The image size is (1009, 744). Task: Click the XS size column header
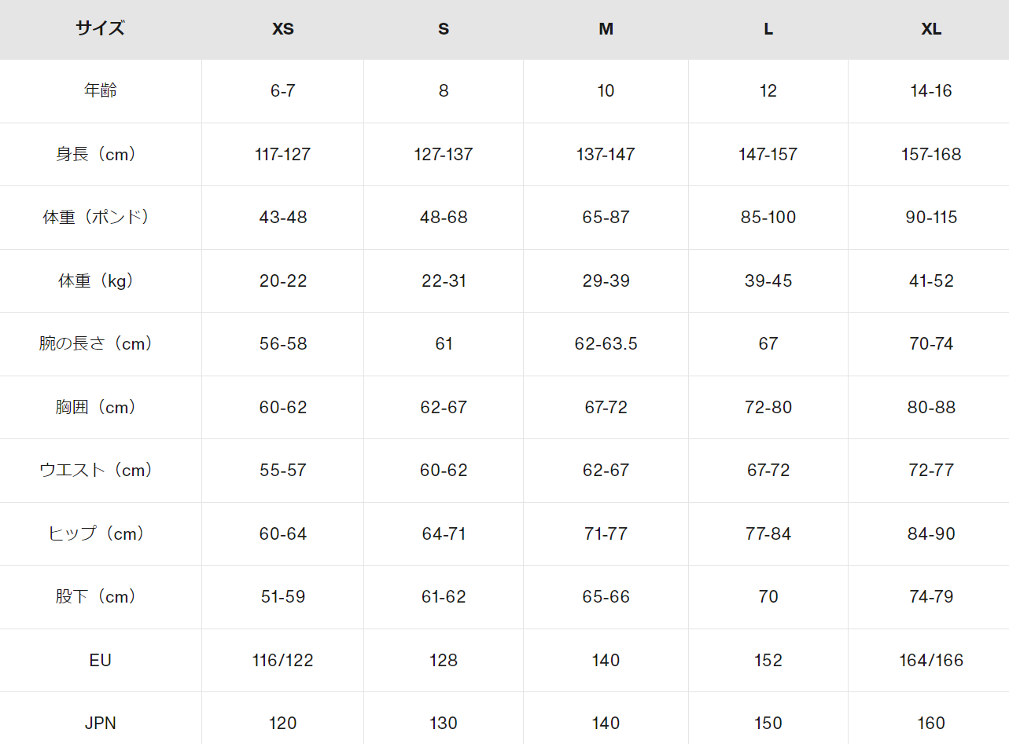point(283,29)
